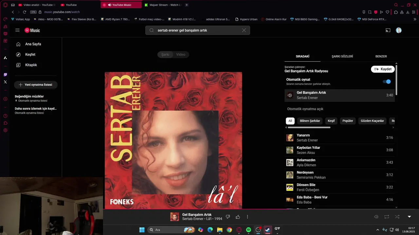Go back in browser history
Viewport: 419px width, 235px height.
[13, 12]
